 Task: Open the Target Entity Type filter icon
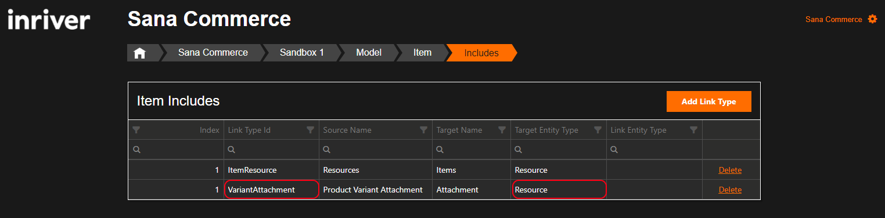pos(598,130)
